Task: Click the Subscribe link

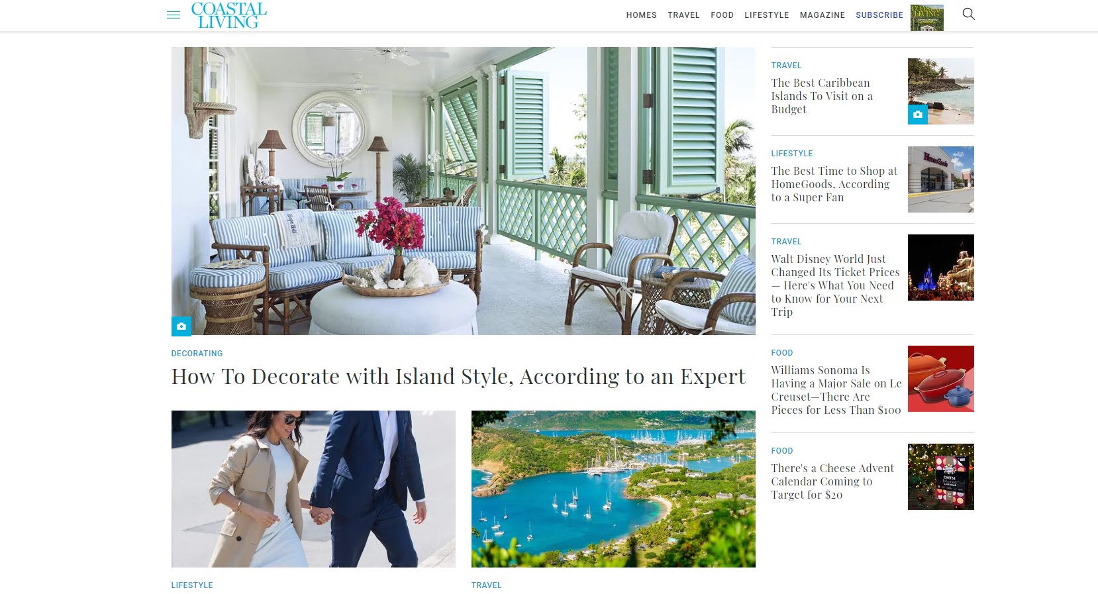Action: click(879, 15)
